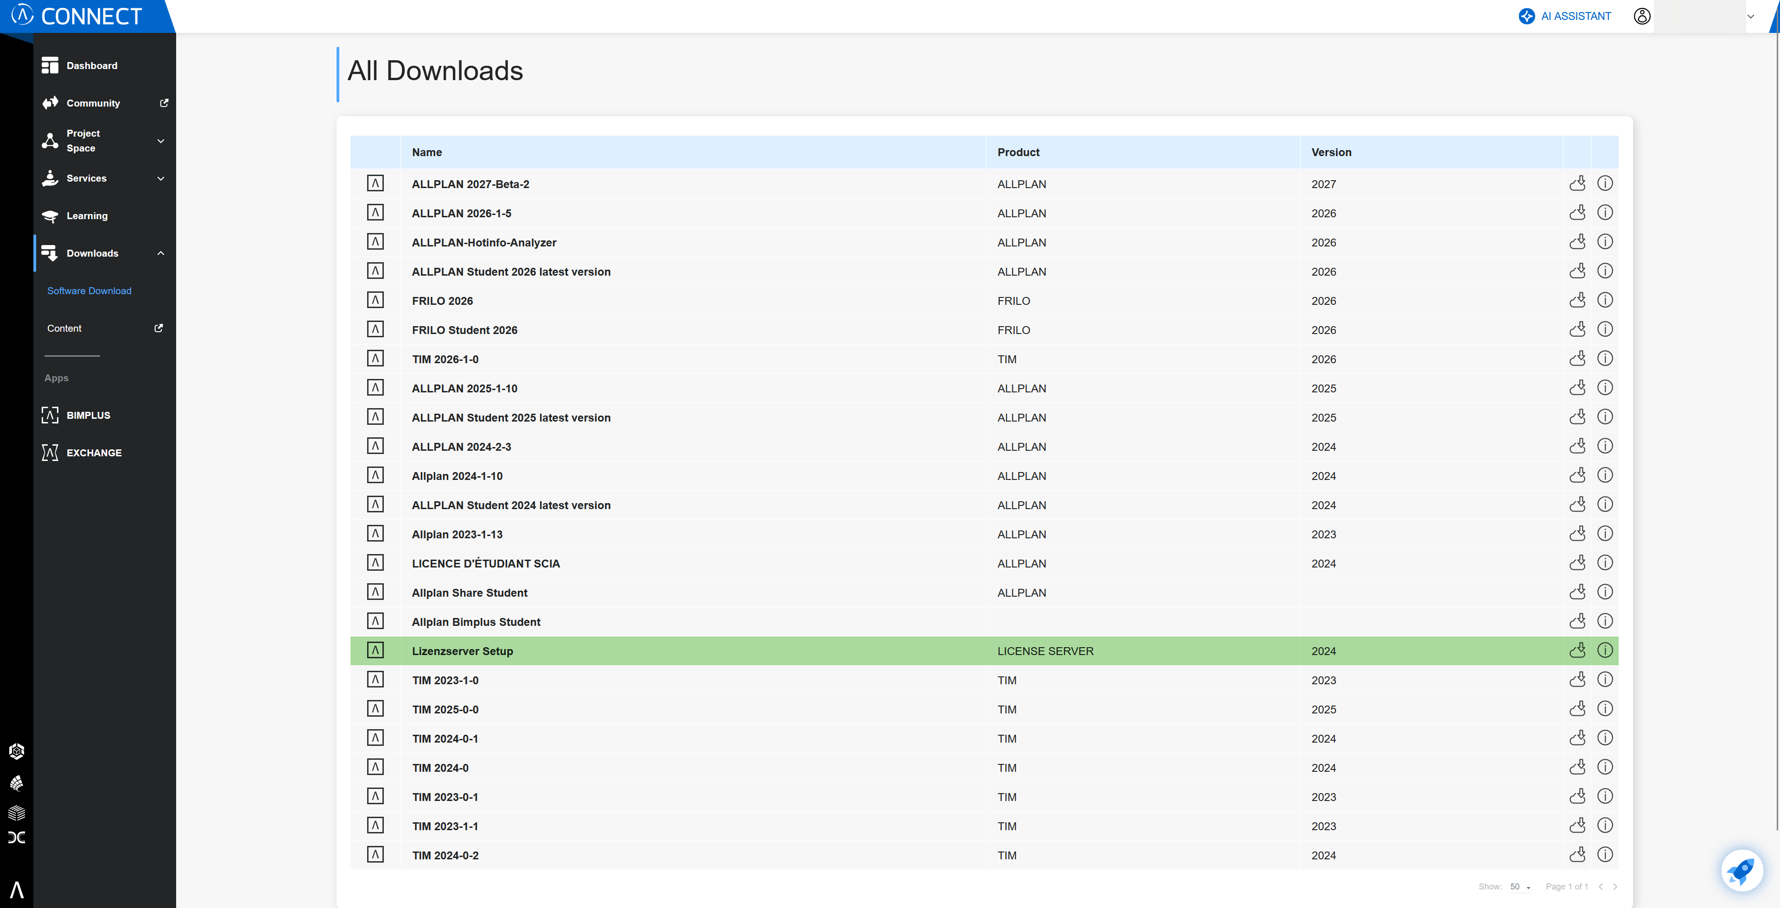Select TIM 2023-0-1 row name
The height and width of the screenshot is (908, 1780).
pos(445,797)
